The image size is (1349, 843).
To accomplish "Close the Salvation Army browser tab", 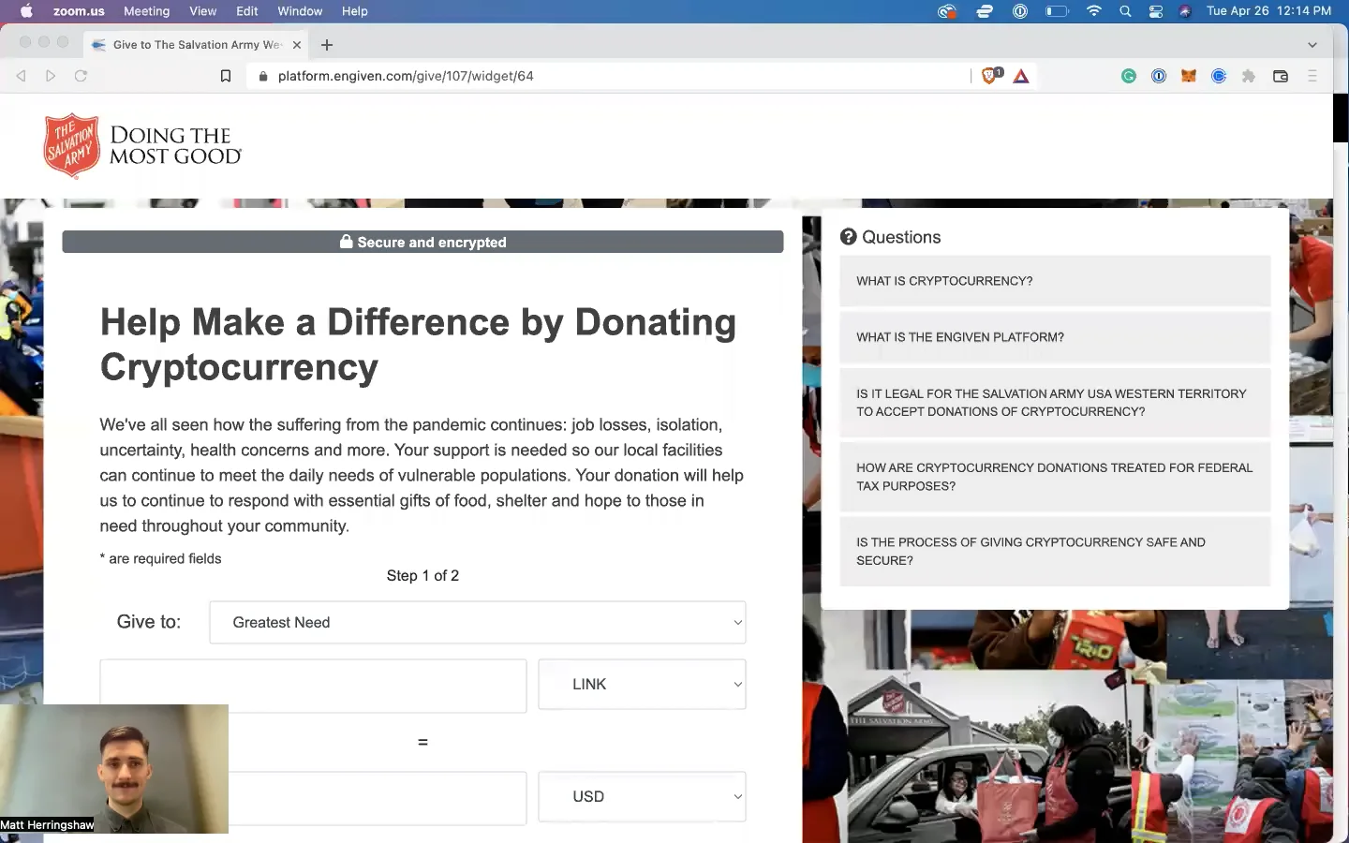I will point(297,45).
